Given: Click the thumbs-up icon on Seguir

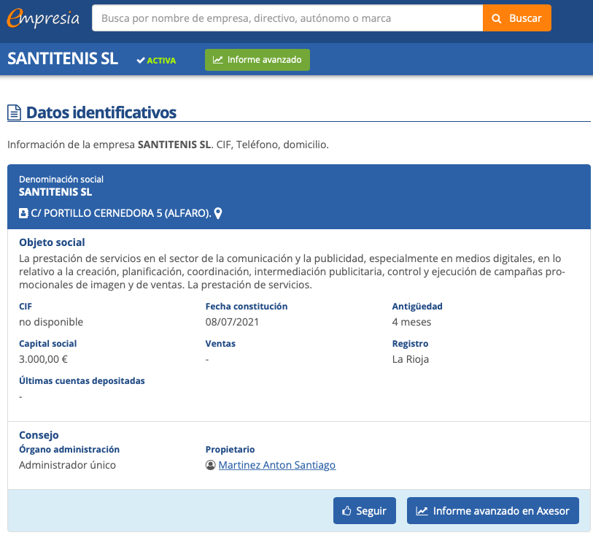Looking at the screenshot, I should (346, 511).
